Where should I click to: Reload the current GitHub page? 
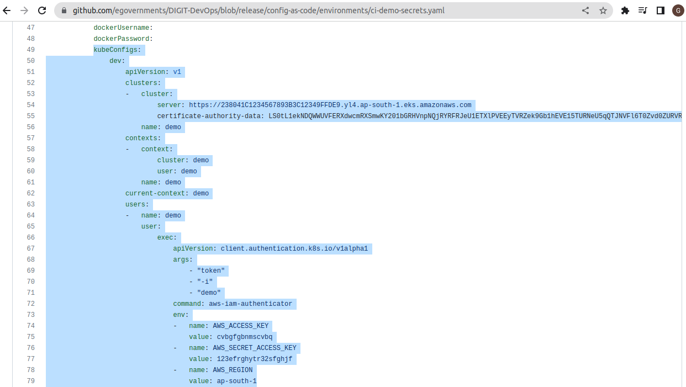(x=42, y=10)
